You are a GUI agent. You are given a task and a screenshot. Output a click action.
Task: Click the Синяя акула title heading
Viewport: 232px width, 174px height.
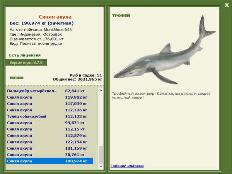point(55,17)
